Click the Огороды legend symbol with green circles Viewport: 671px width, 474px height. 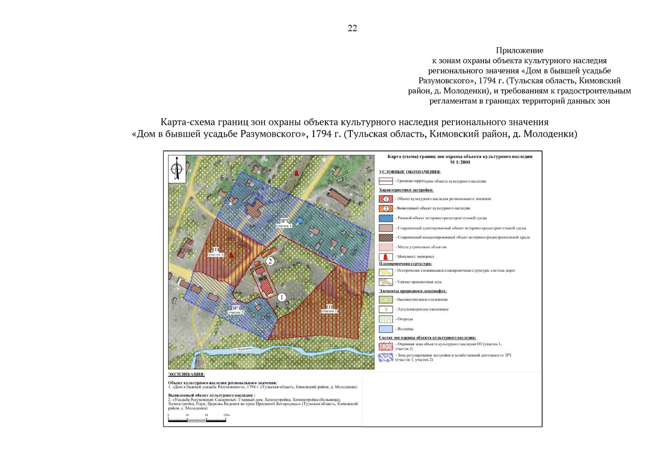386,319
